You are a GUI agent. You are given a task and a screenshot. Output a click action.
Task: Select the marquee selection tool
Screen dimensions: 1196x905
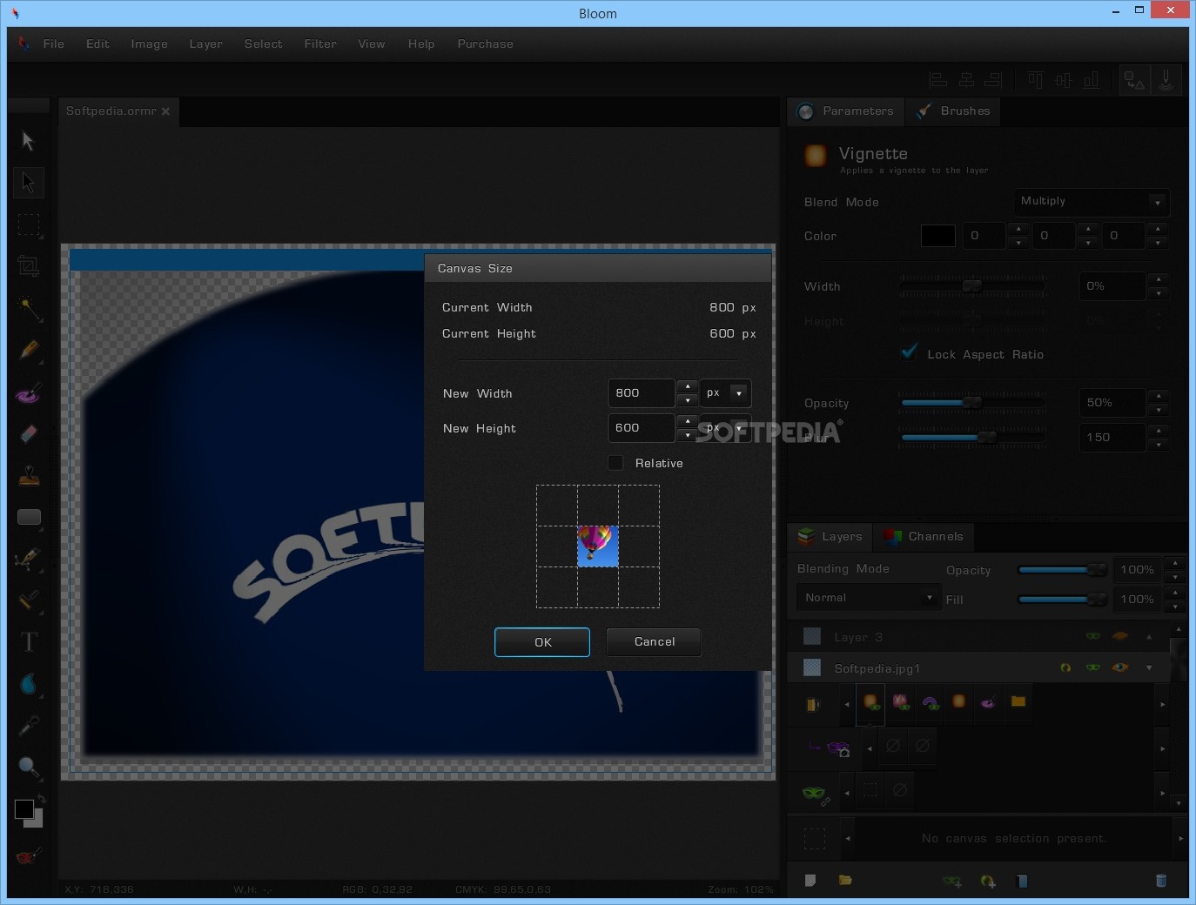click(x=29, y=225)
